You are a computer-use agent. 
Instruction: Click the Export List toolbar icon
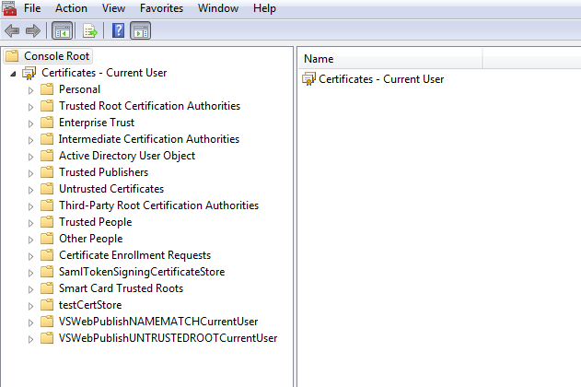pyautogui.click(x=90, y=30)
